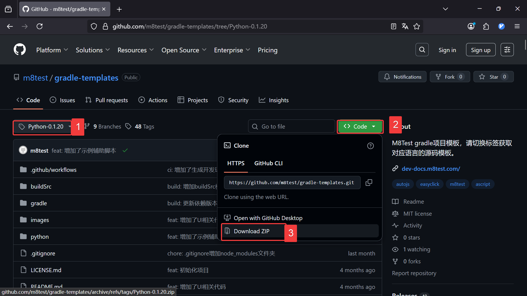Collapse the green Code dropdown

coord(360,127)
